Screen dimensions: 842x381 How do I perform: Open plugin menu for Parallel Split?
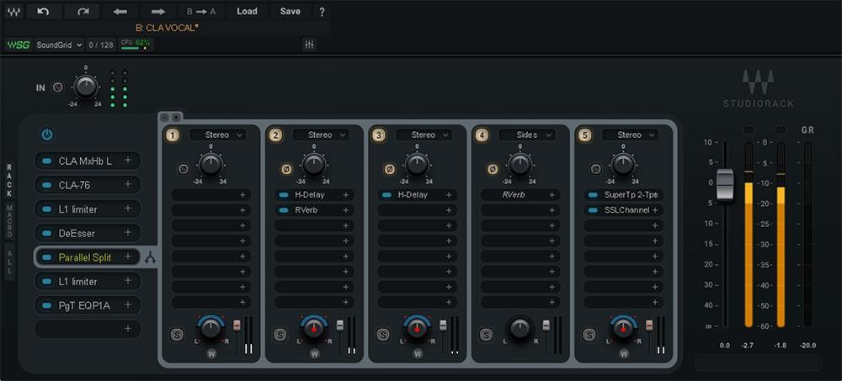point(128,257)
